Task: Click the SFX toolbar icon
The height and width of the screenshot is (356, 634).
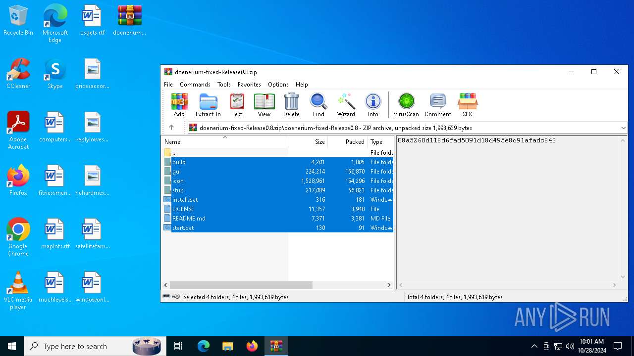Action: (x=468, y=105)
